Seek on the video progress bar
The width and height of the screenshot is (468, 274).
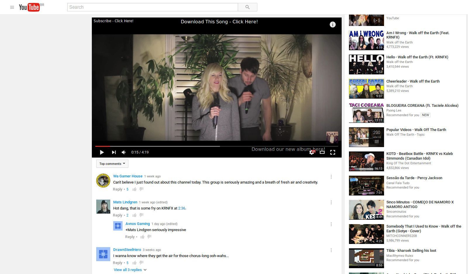tap(216, 146)
